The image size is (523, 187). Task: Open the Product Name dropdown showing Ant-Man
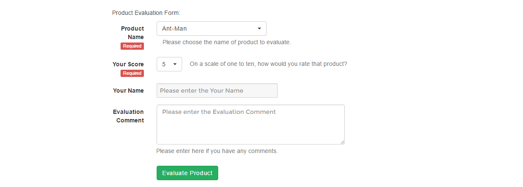coord(211,28)
